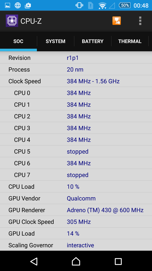Switch to the SYSTEM tab
The width and height of the screenshot is (152, 271).
[x=55, y=41]
